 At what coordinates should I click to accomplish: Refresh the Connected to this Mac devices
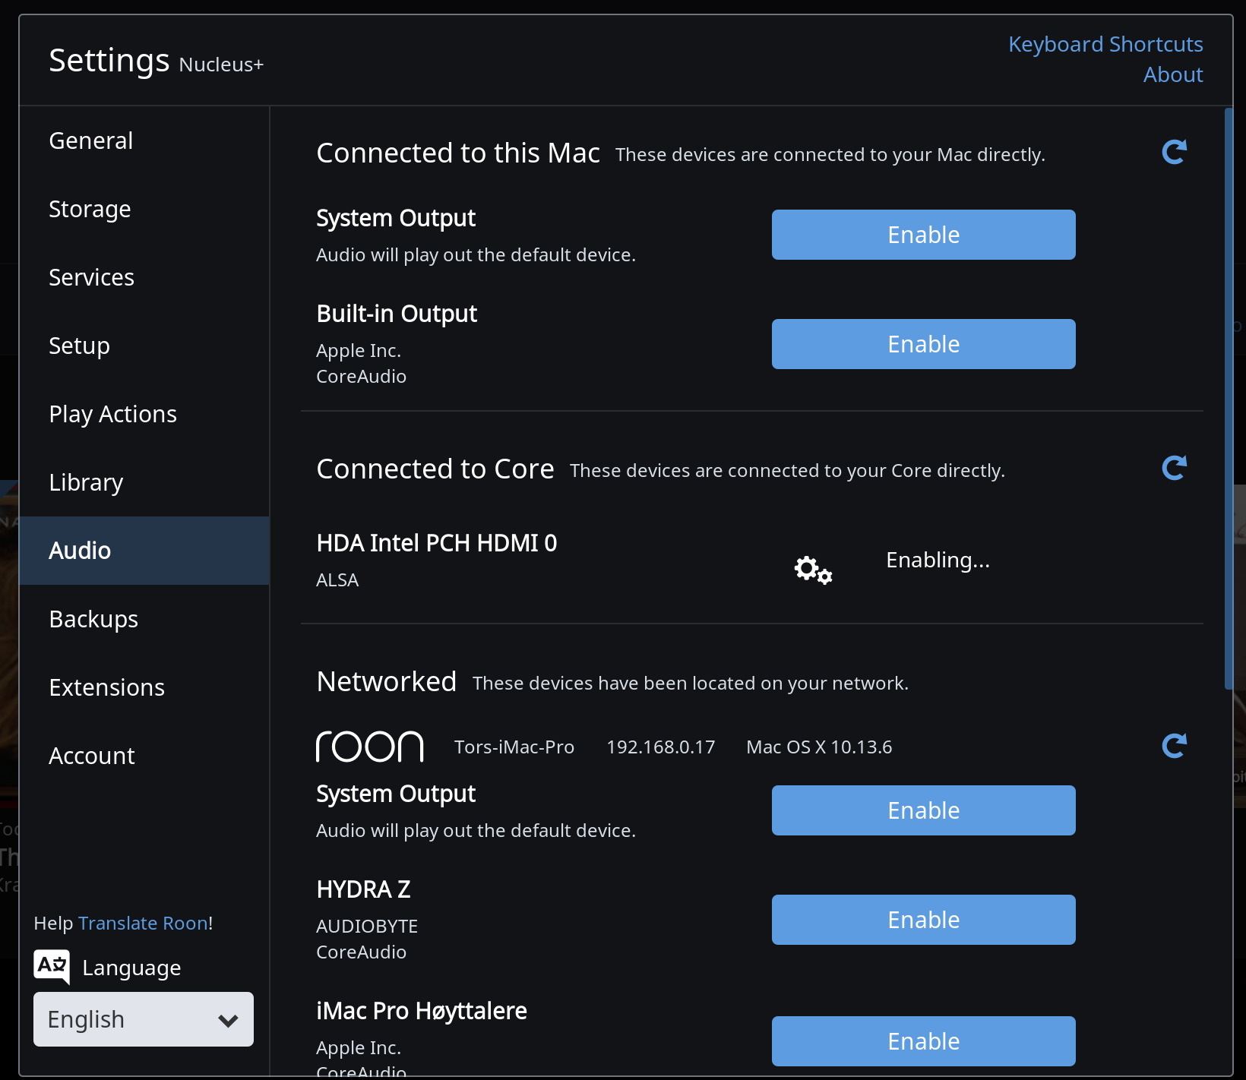[x=1175, y=152]
